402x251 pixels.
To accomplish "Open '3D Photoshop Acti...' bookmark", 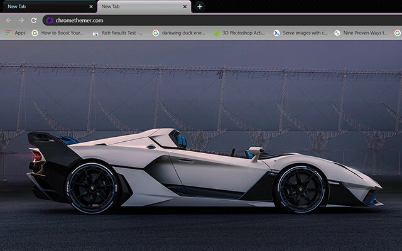I will [239, 33].
